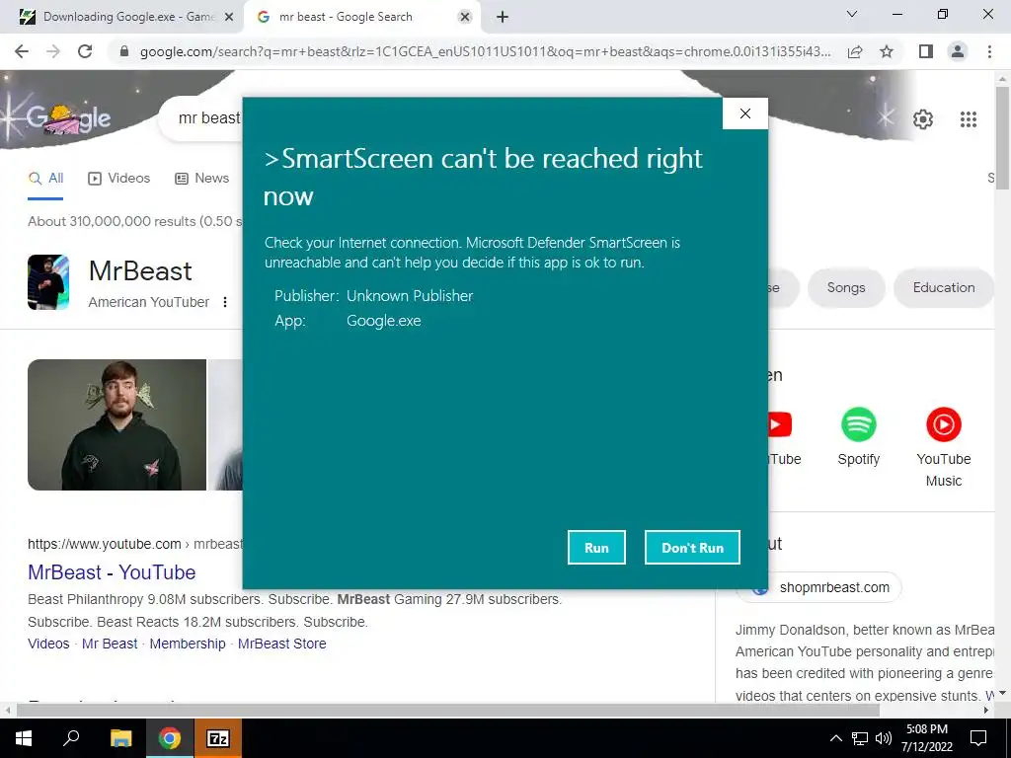This screenshot has height=758, width=1011.
Task: Click the Google doodle logo
Action: pos(69,118)
